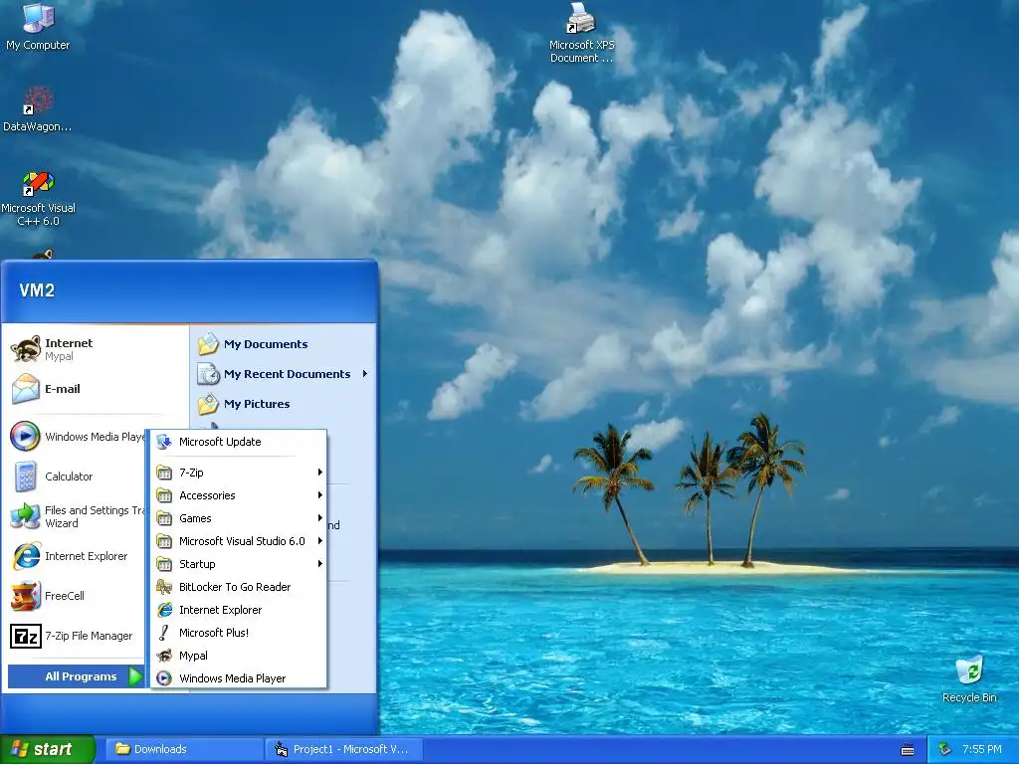Screen dimensions: 1019x764
Task: Click the pinned Internet Explorer 'e' icon
Action: pyautogui.click(x=25, y=556)
